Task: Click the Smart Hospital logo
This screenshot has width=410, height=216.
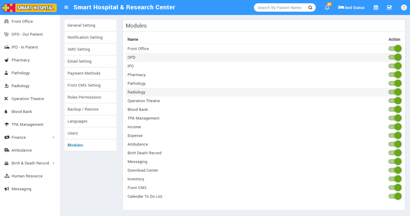Action: tap(29, 7)
